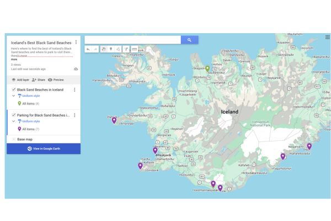
Task: Open Uniform style for the Black Sand Beaches in Iceland layer
Action: tap(29, 96)
